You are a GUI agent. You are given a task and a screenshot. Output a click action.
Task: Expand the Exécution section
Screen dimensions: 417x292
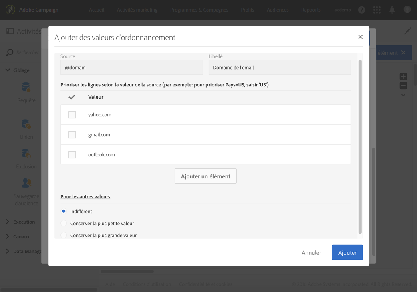pos(8,222)
